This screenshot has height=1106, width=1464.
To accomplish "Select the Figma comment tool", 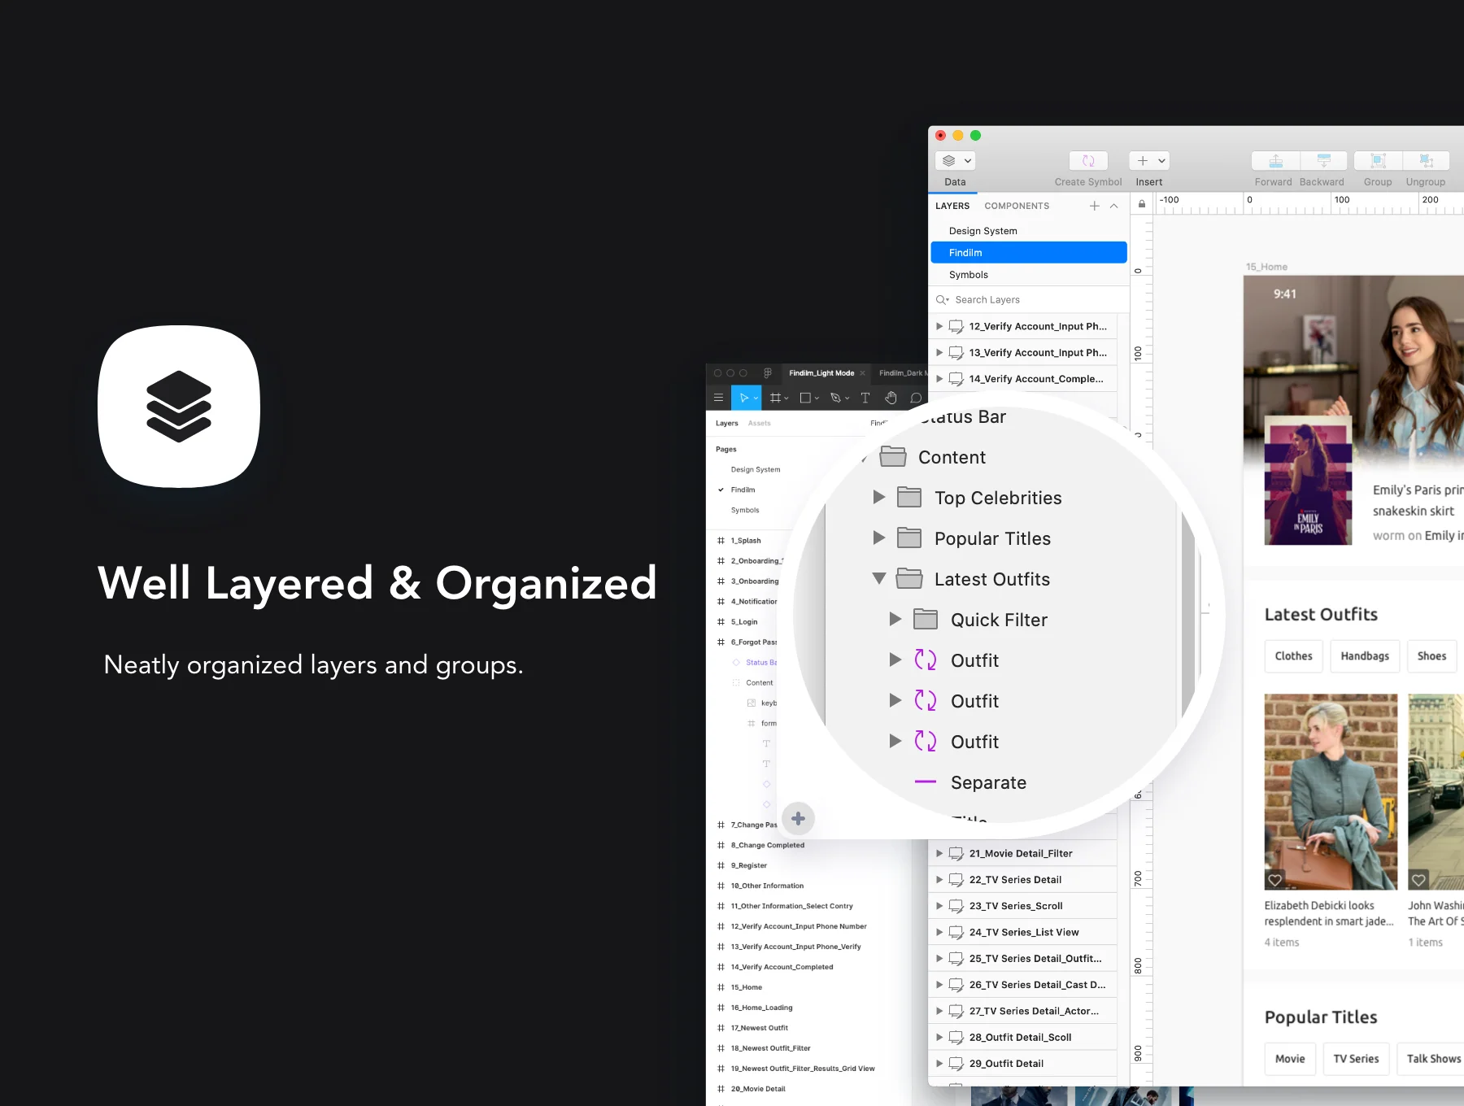I will (916, 398).
